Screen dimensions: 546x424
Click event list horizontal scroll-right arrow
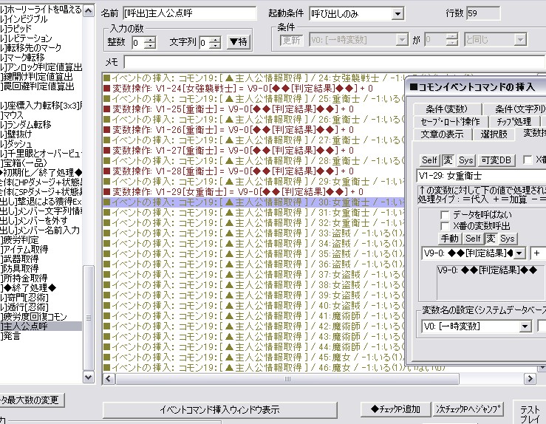click(530, 379)
